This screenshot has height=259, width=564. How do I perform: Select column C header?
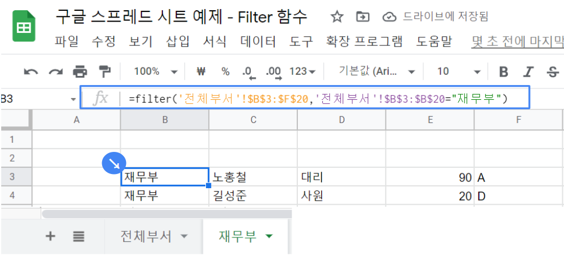click(253, 120)
